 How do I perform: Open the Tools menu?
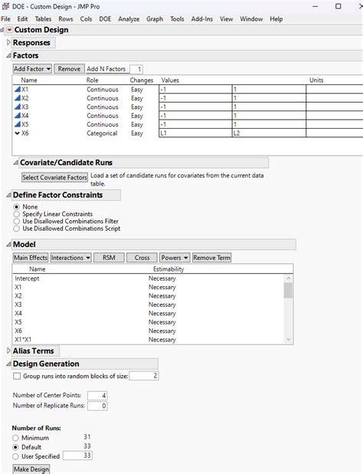177,18
